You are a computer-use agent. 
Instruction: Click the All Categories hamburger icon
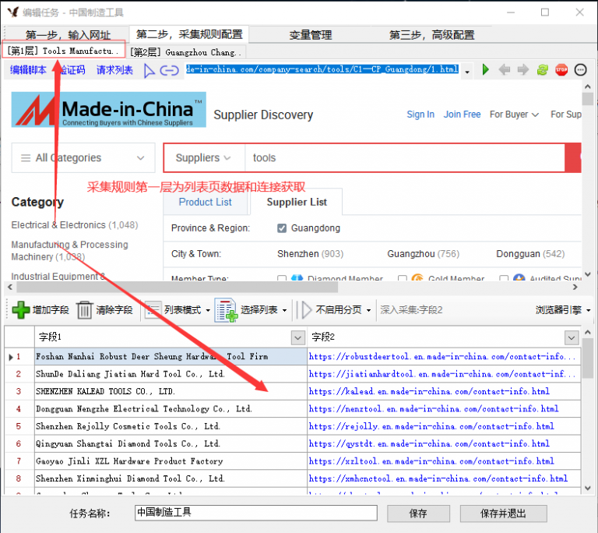[x=26, y=158]
